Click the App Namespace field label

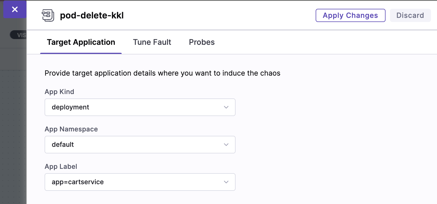click(71, 129)
